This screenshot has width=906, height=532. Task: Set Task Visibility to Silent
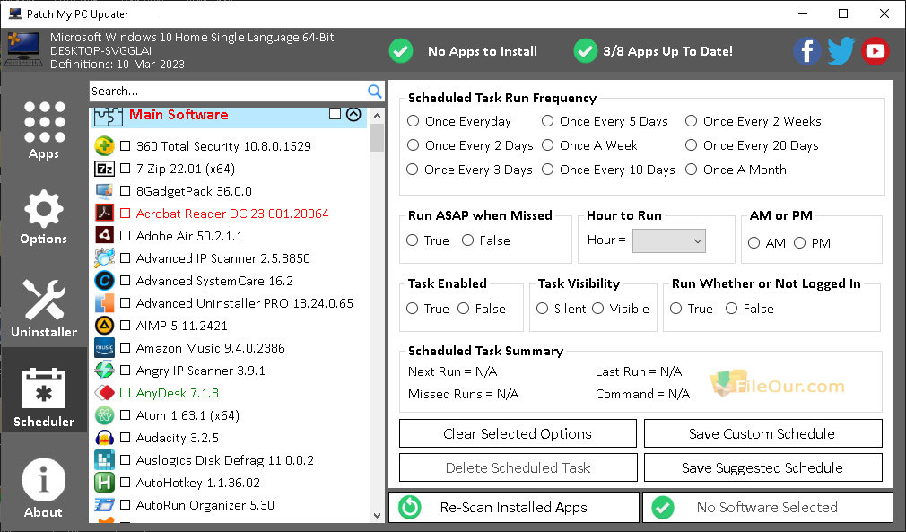click(x=542, y=309)
